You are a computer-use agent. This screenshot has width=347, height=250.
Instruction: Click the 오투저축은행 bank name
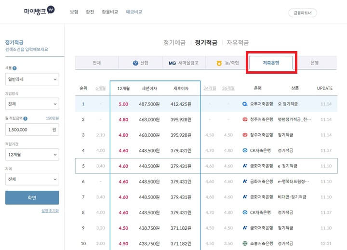[261, 104]
